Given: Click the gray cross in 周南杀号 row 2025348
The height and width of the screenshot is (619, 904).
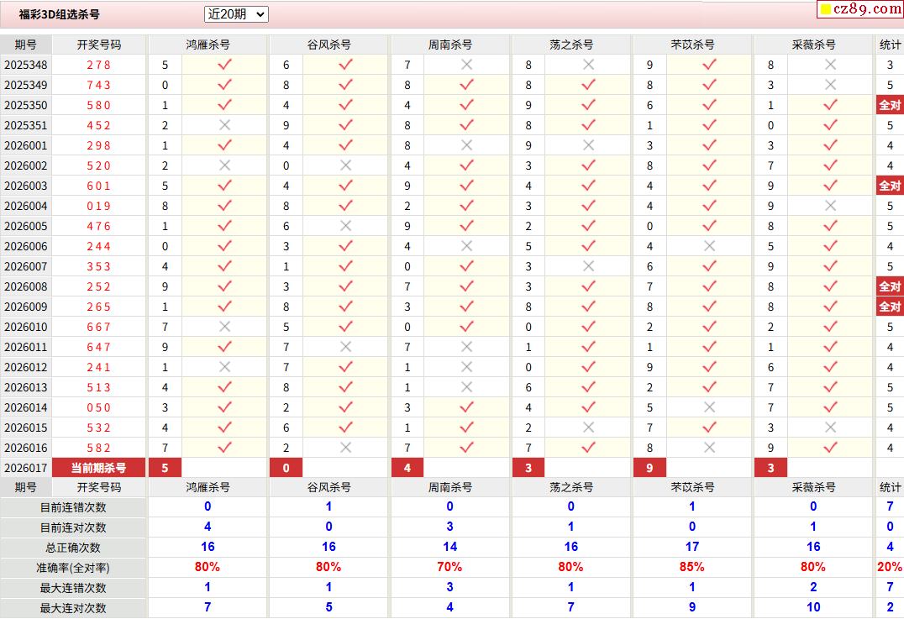Looking at the screenshot, I should (466, 65).
